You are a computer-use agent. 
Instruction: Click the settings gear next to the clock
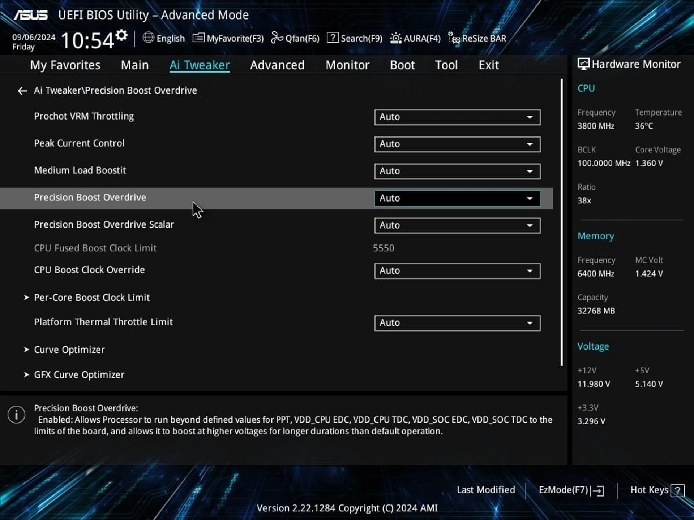(122, 35)
